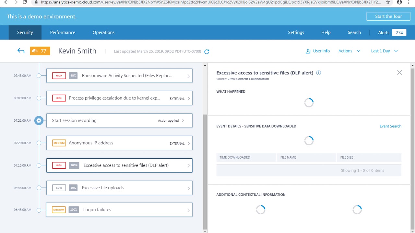Click the gear marker for session recording

(x=39, y=120)
